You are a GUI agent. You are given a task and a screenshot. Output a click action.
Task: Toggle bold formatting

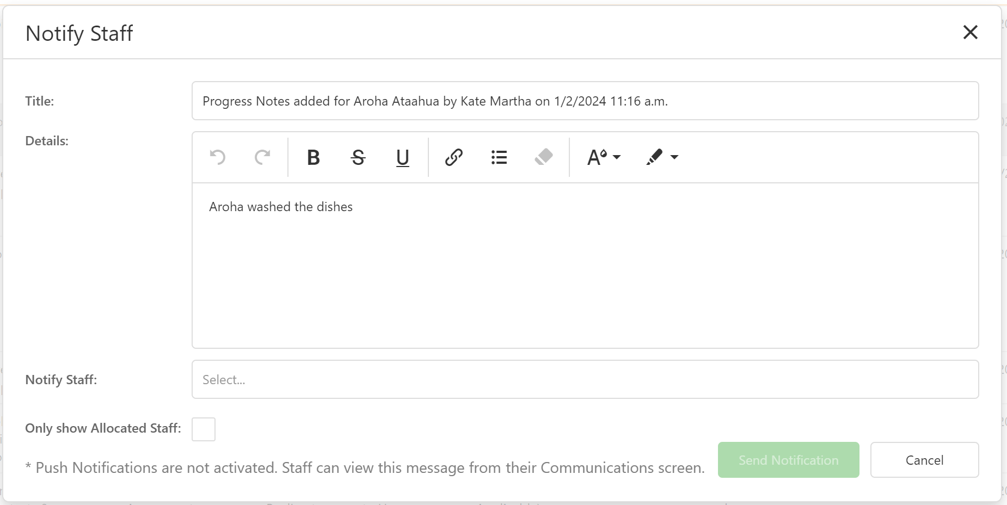[313, 157]
